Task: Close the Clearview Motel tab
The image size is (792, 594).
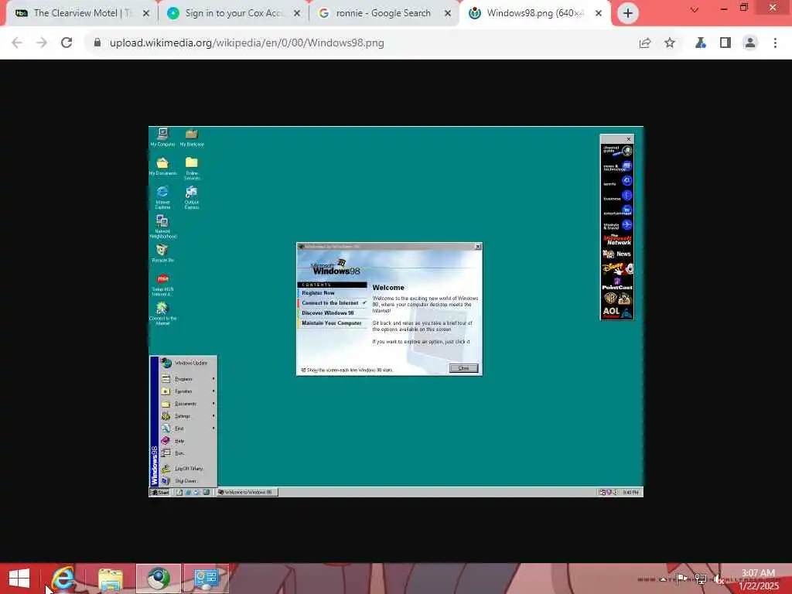Action: [146, 14]
